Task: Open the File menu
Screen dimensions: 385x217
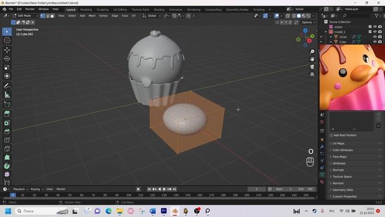Action: [x=11, y=9]
